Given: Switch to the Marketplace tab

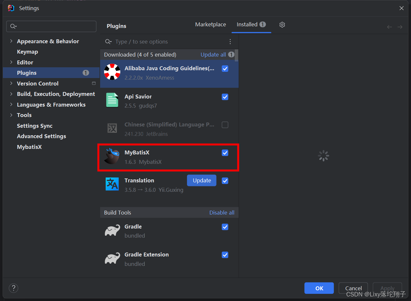Looking at the screenshot, I should pyautogui.click(x=210, y=25).
